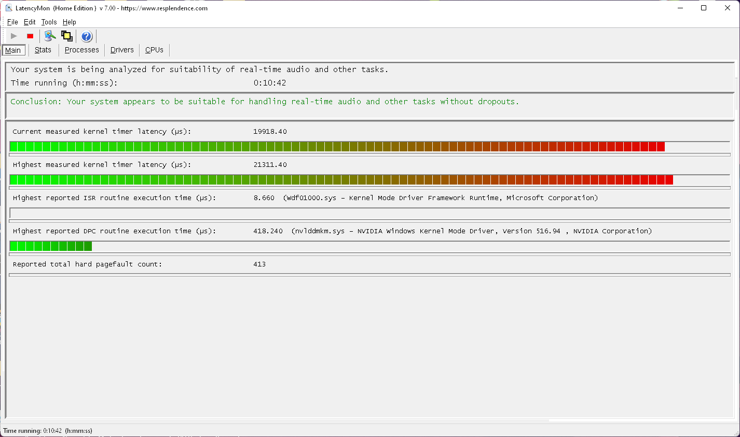Click the nvlddmkm.sys driver description
740x437 pixels.
[472, 231]
